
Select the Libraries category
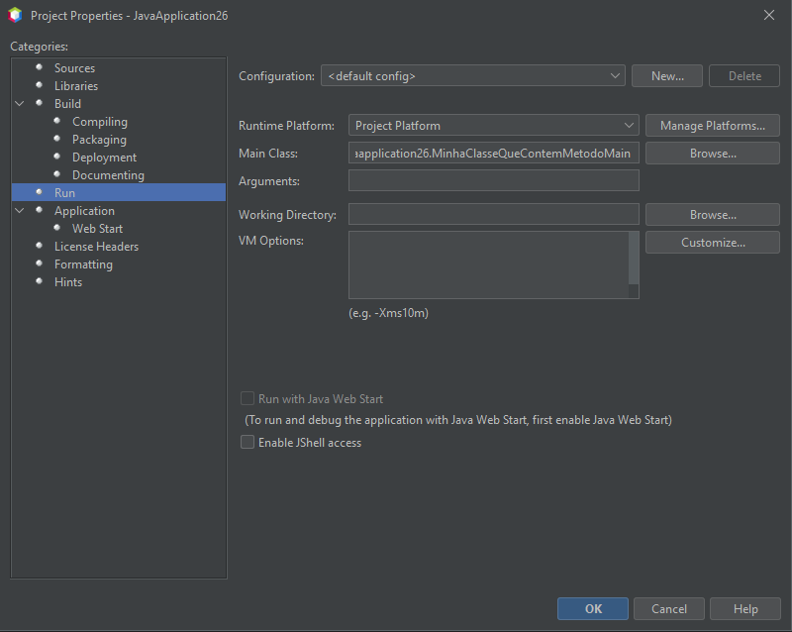click(x=76, y=86)
